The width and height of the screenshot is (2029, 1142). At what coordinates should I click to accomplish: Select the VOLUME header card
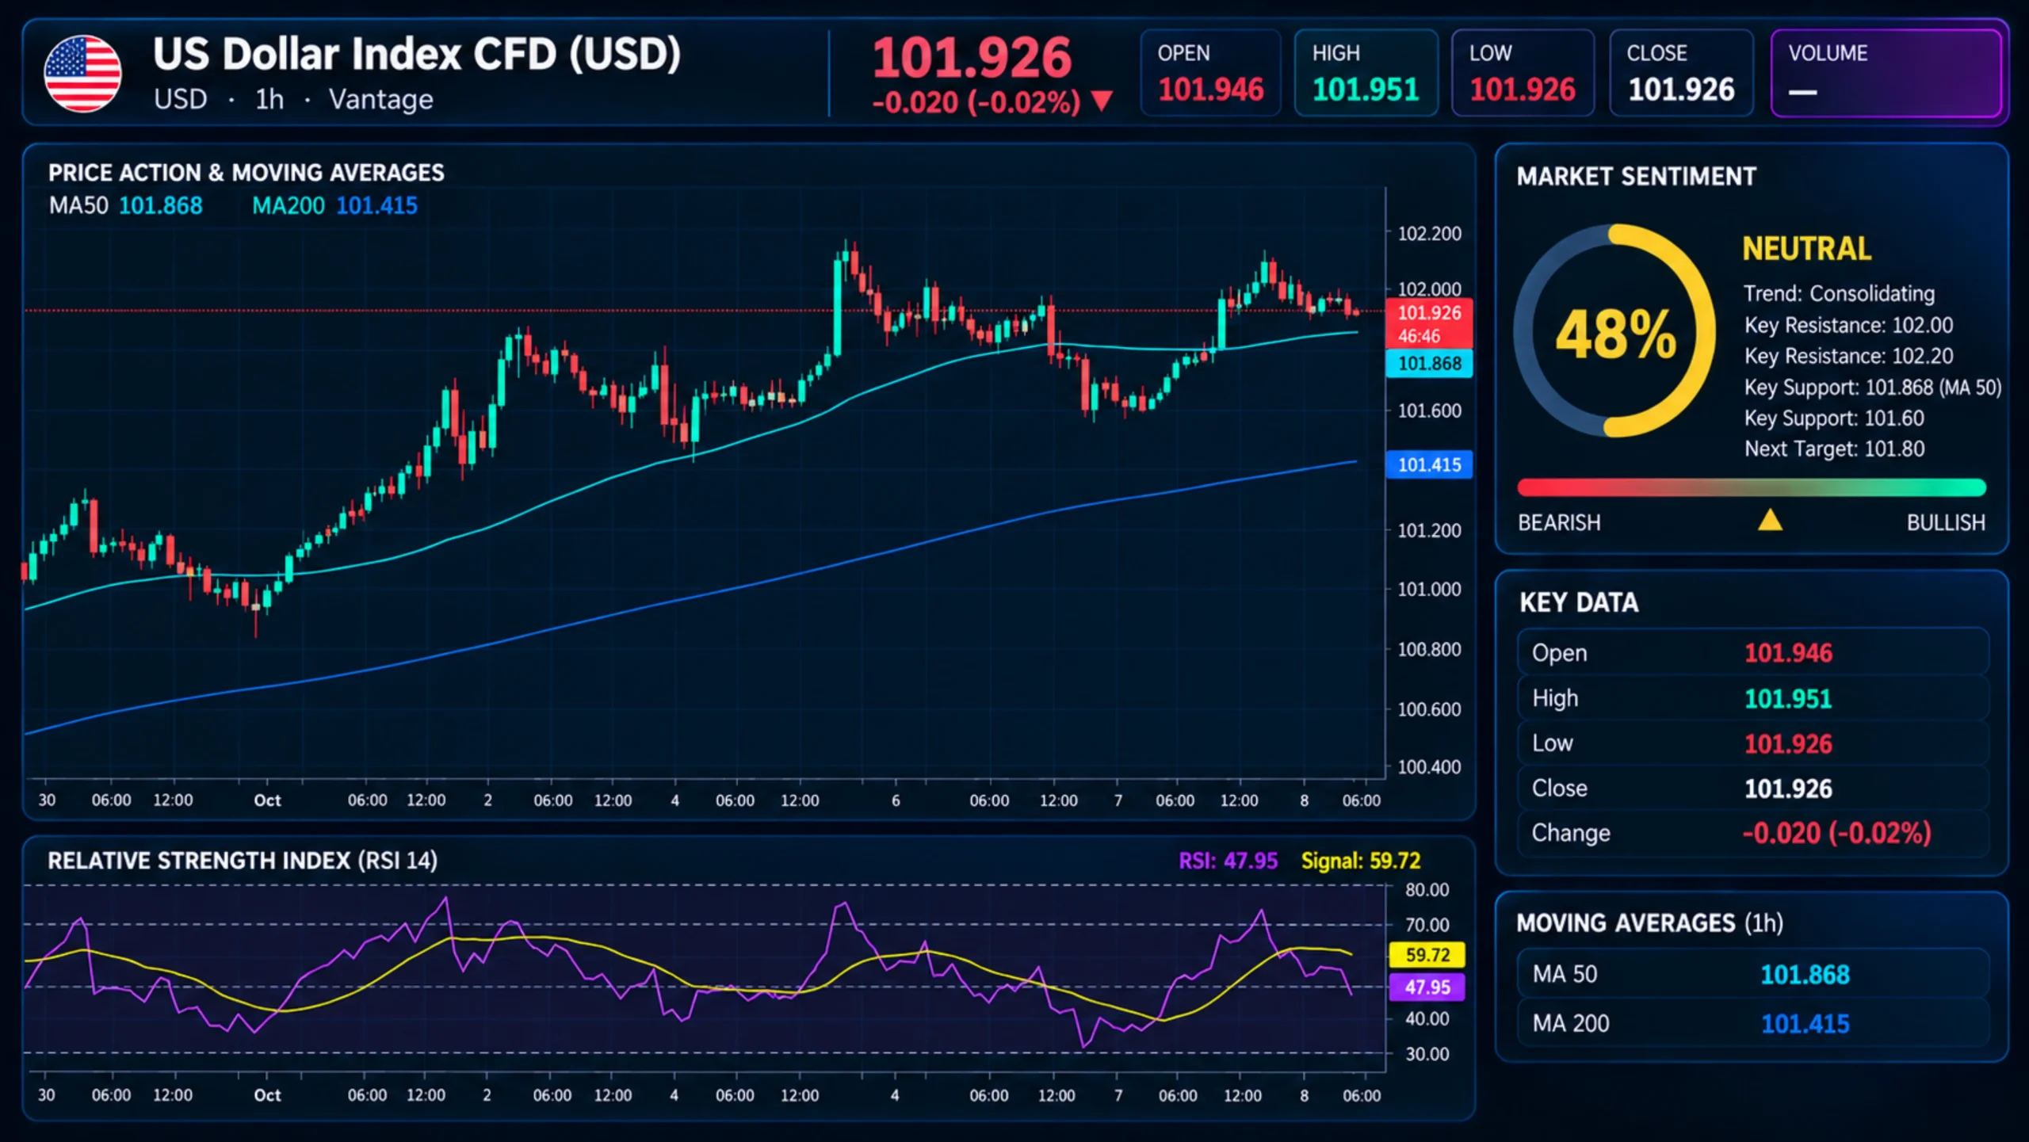point(1886,73)
